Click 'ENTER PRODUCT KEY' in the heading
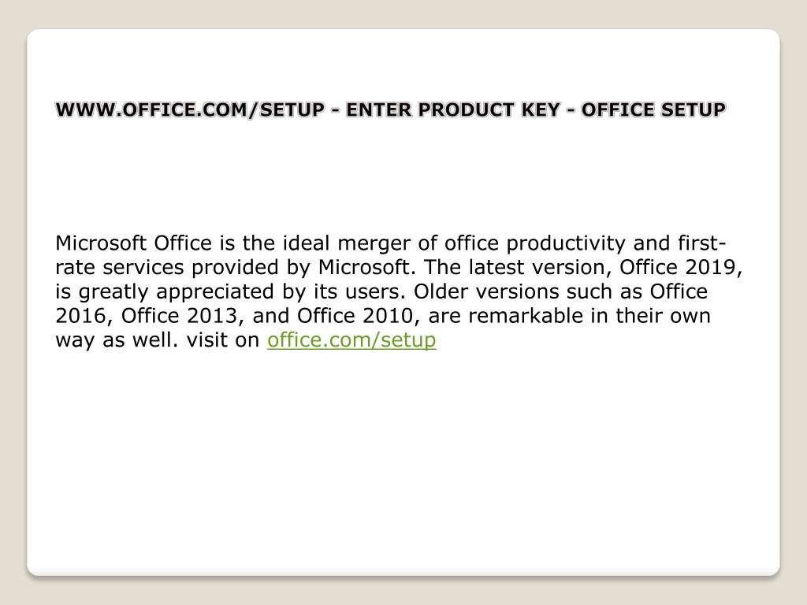Image resolution: width=807 pixels, height=605 pixels. (x=453, y=109)
